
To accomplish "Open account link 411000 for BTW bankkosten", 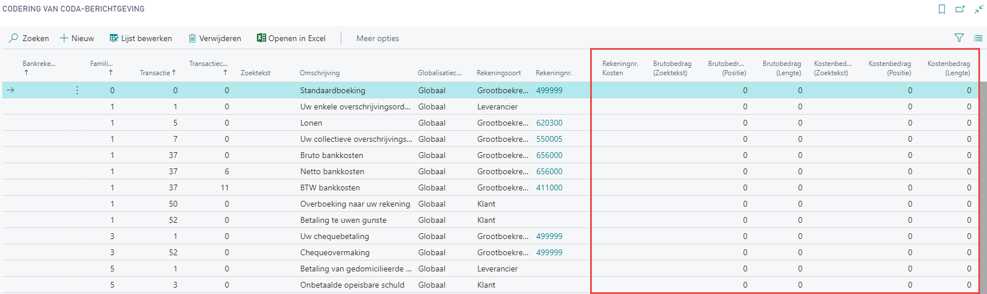I will click(x=549, y=188).
